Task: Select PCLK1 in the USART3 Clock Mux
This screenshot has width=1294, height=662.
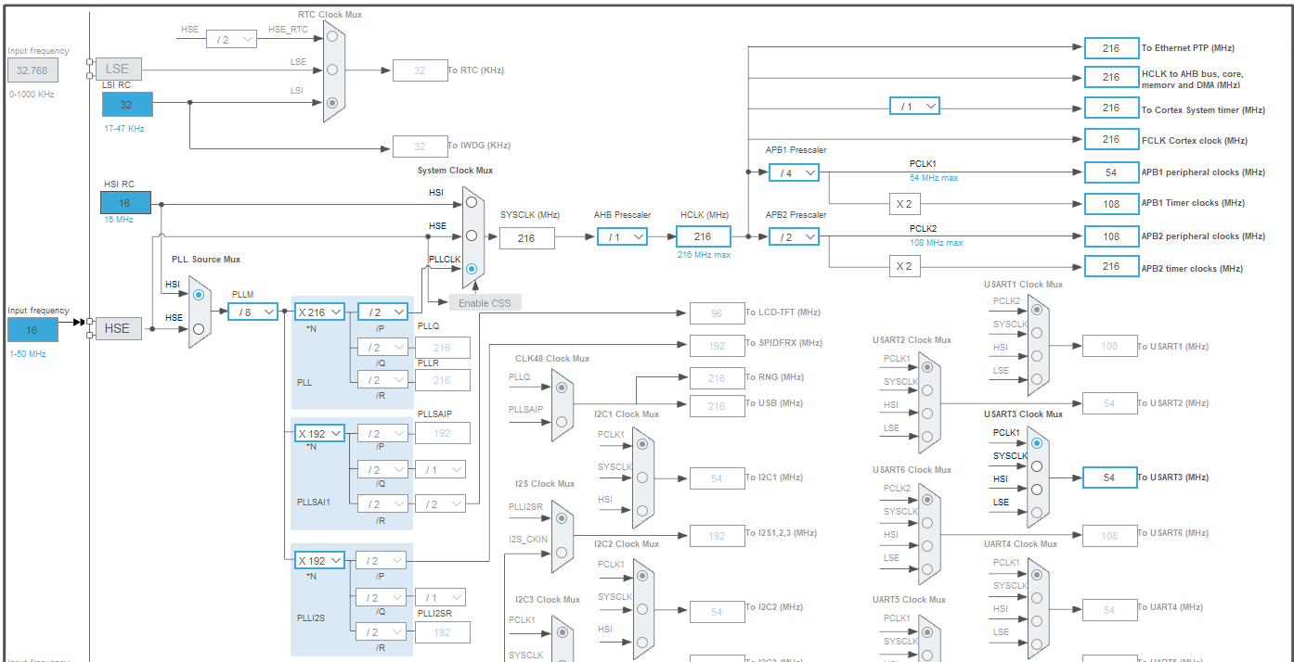Action: [x=1039, y=442]
